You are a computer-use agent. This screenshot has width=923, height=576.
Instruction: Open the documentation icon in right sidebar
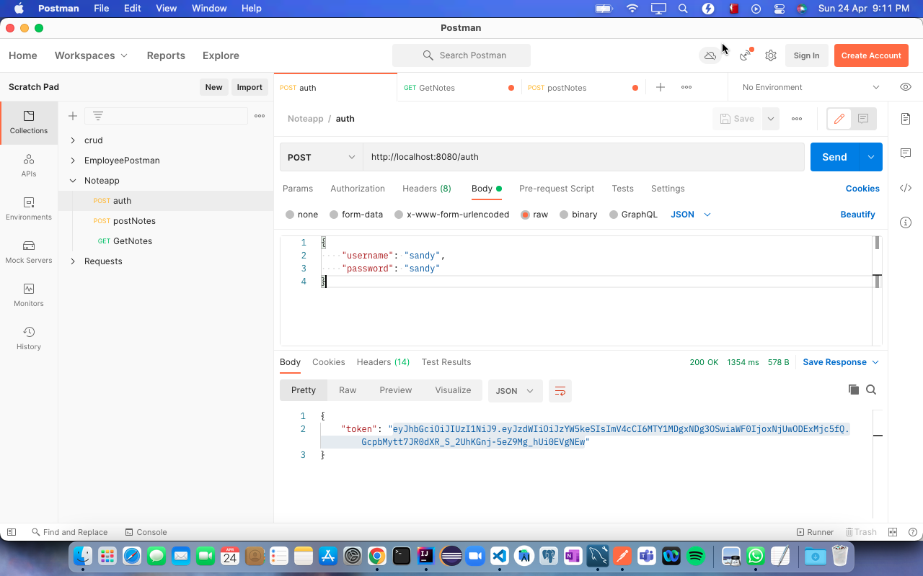906,119
